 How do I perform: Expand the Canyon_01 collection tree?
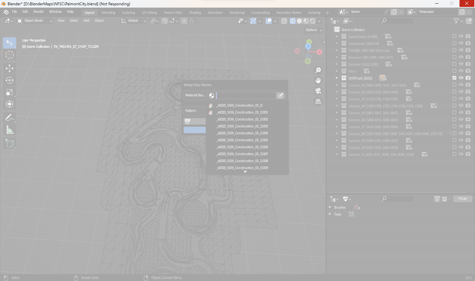click(337, 85)
